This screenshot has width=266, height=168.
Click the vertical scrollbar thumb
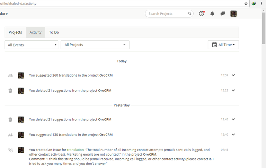(x=264, y=28)
